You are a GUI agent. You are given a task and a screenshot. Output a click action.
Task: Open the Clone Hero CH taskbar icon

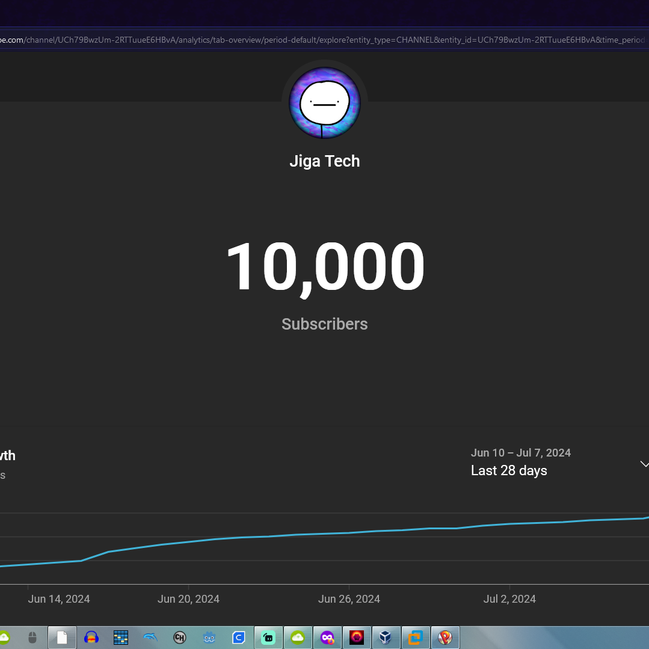(179, 638)
